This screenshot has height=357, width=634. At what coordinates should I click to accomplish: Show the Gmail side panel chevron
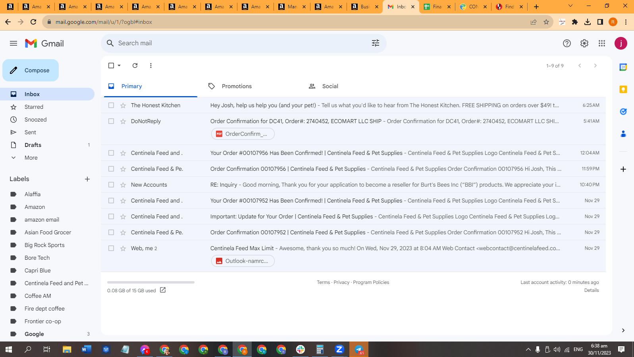[623, 330]
